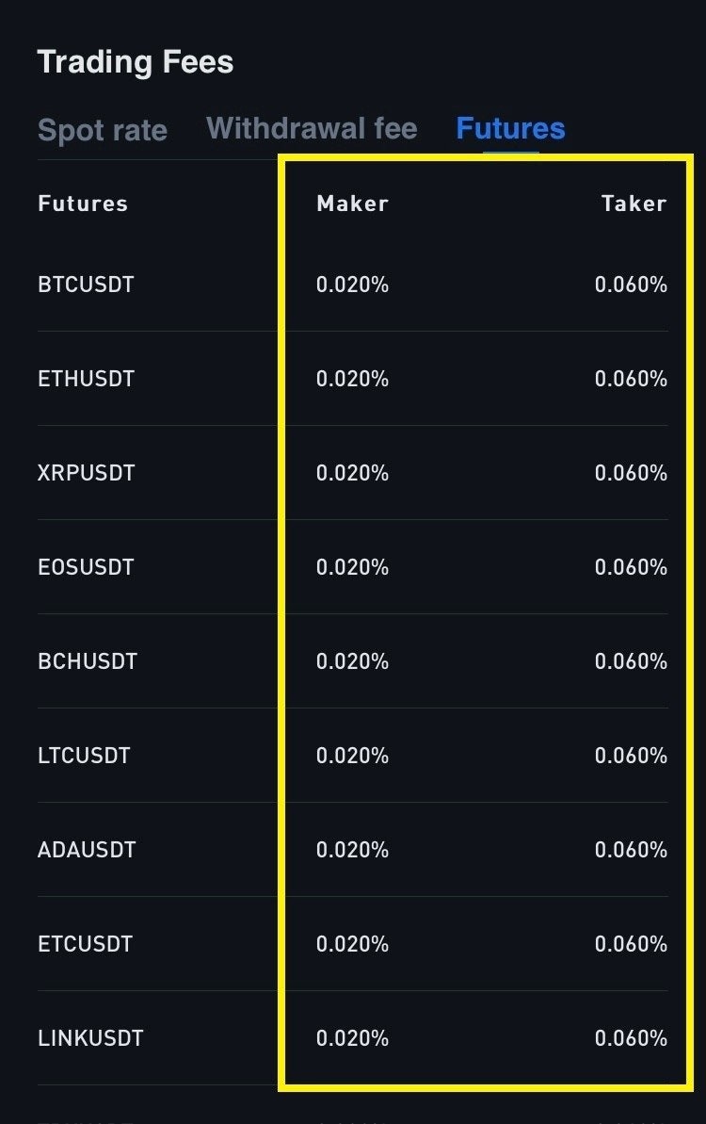The height and width of the screenshot is (1124, 706).
Task: Select the Futures tab
Action: click(x=510, y=128)
